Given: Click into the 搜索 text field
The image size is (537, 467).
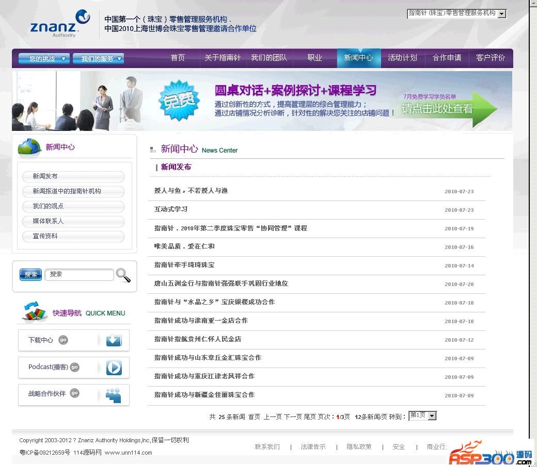Looking at the screenshot, I should click(x=79, y=275).
